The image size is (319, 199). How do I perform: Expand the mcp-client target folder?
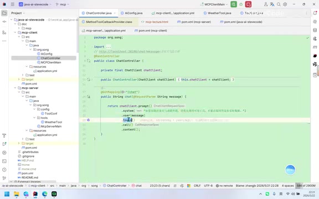pos(19,80)
